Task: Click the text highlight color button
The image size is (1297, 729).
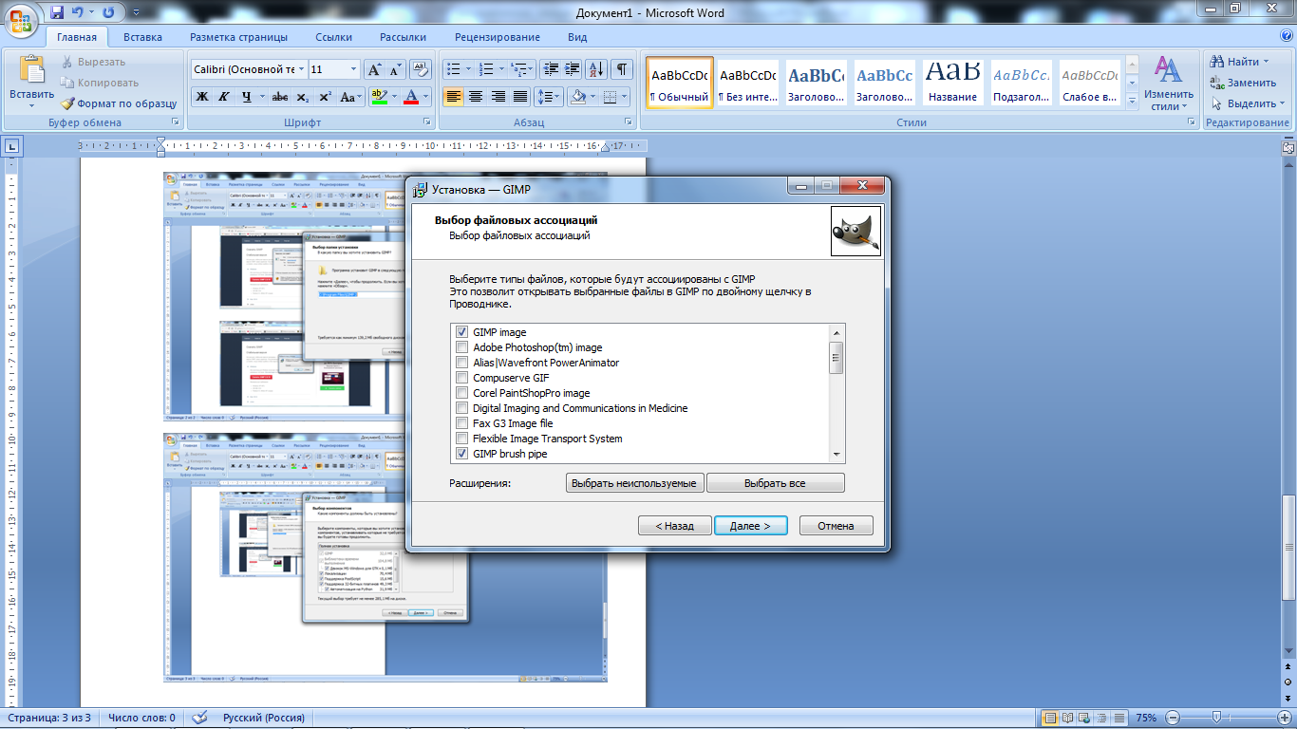Action: click(379, 97)
